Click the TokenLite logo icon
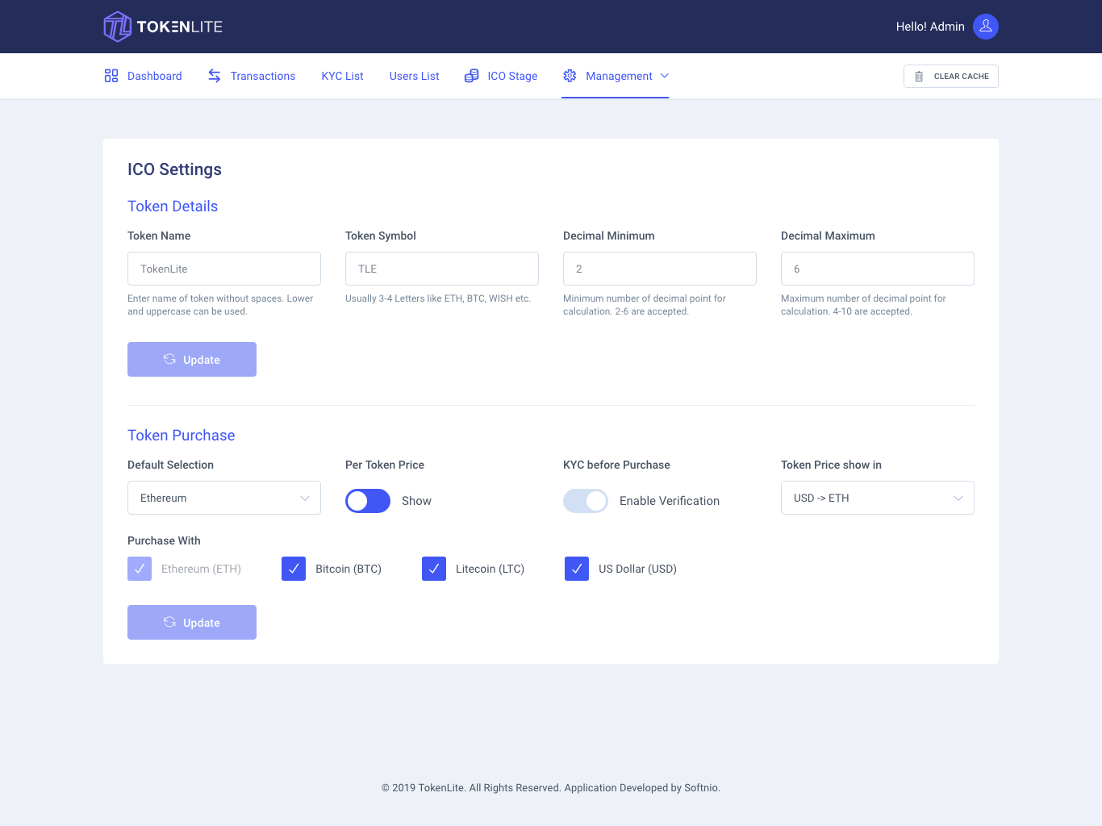Image resolution: width=1102 pixels, height=826 pixels. click(x=117, y=27)
